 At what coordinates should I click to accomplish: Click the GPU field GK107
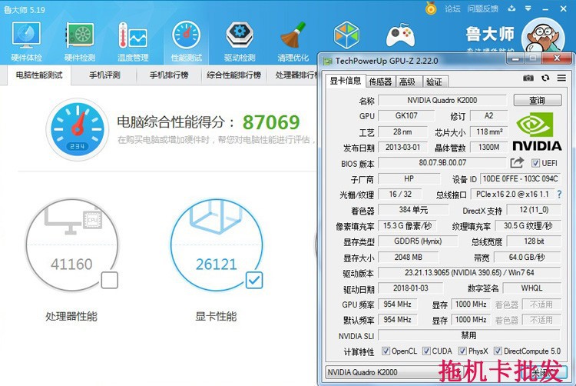pos(406,115)
